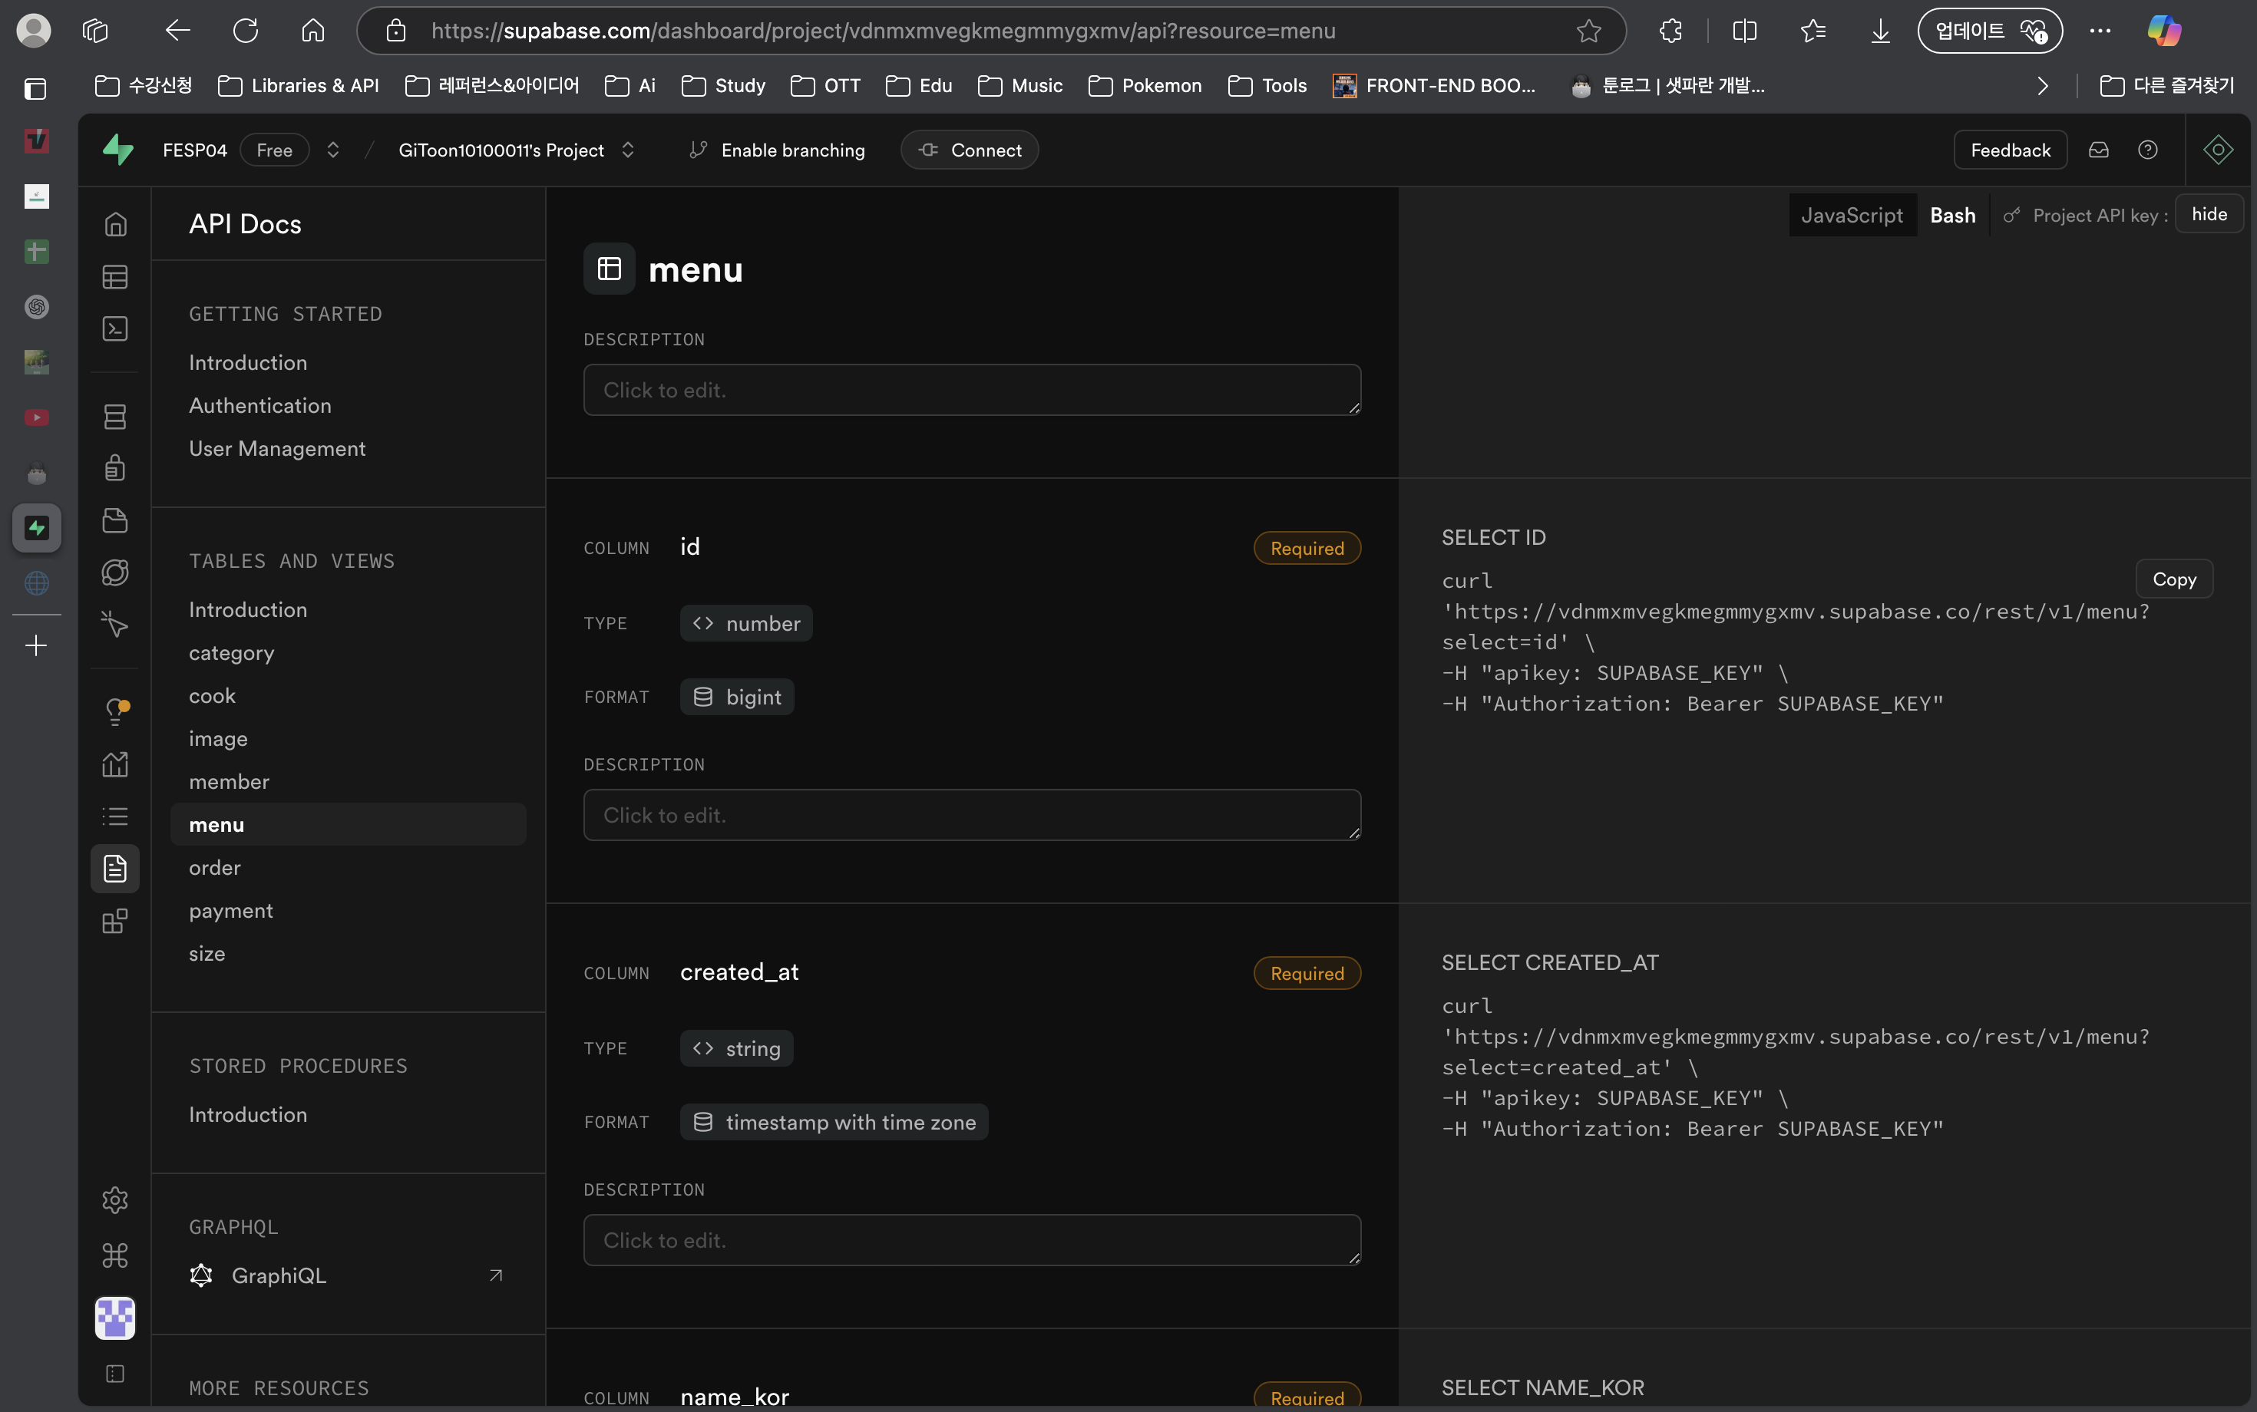This screenshot has width=2257, height=1412.
Task: Hide the project API key
Action: 2209,214
